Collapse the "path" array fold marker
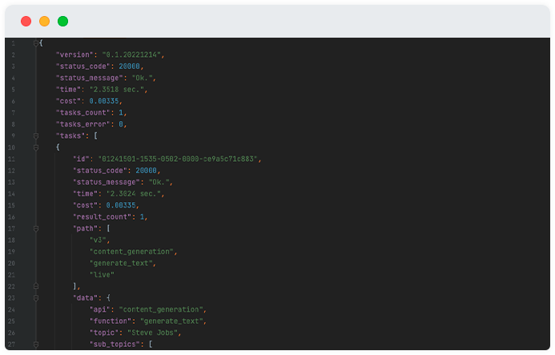Image resolution: width=555 pixels, height=355 pixels. pos(36,229)
